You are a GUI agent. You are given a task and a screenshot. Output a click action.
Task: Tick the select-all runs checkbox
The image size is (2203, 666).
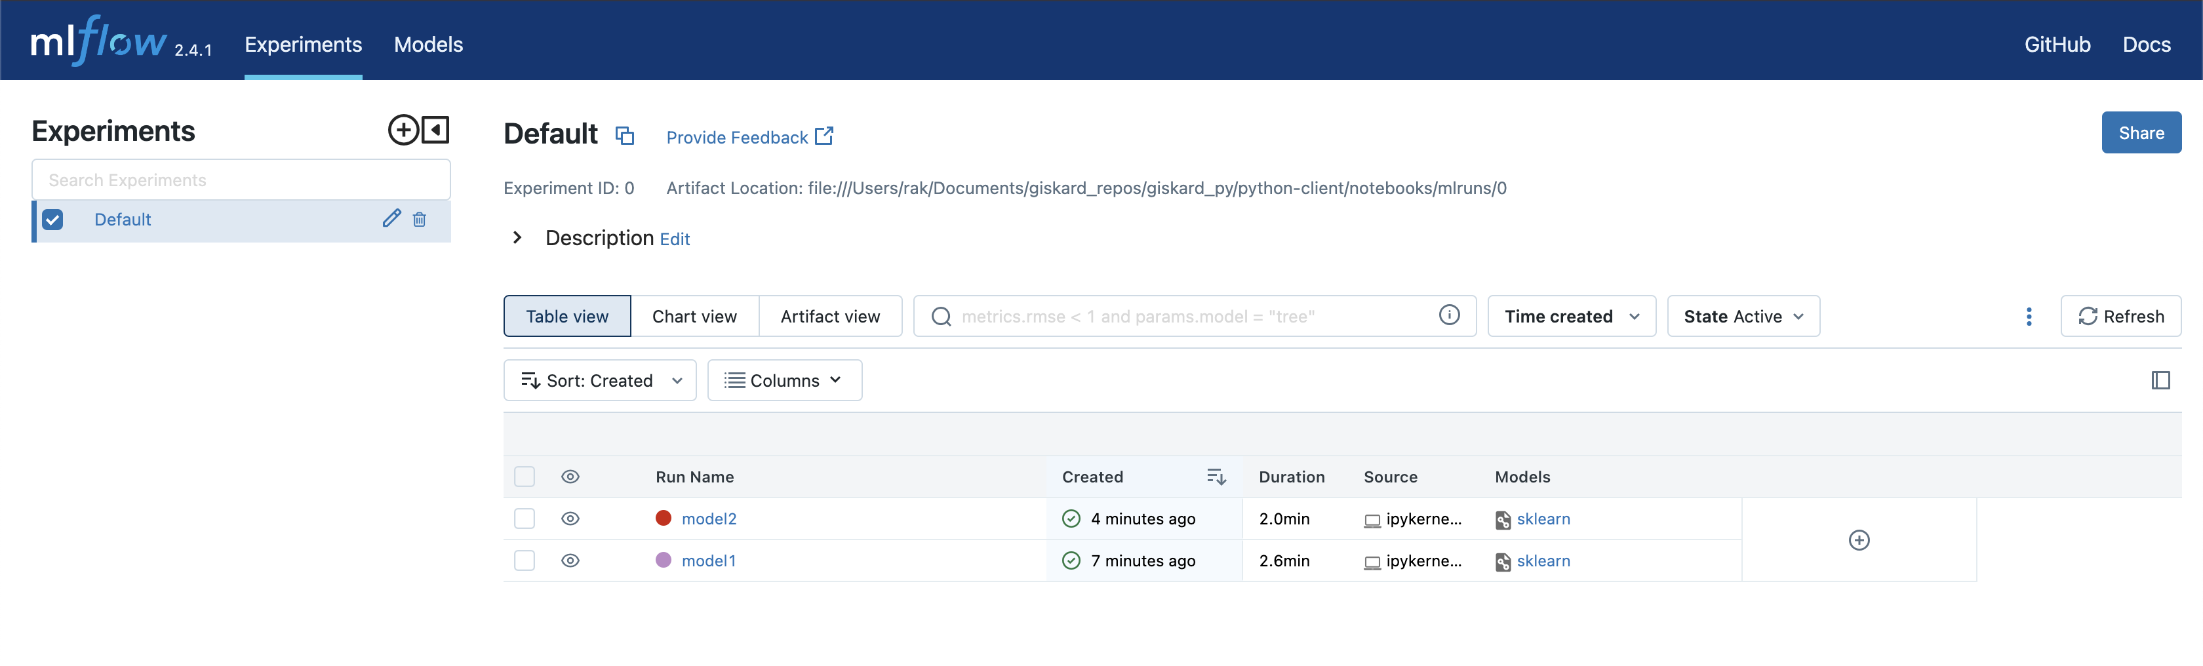click(525, 477)
